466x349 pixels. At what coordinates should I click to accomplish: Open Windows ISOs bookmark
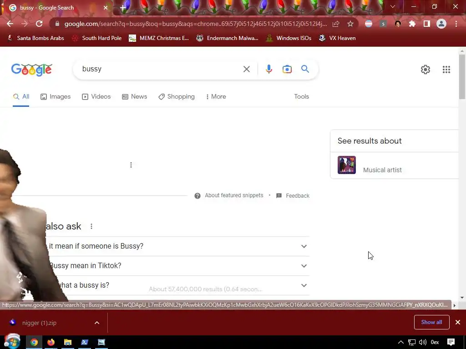coord(288,38)
